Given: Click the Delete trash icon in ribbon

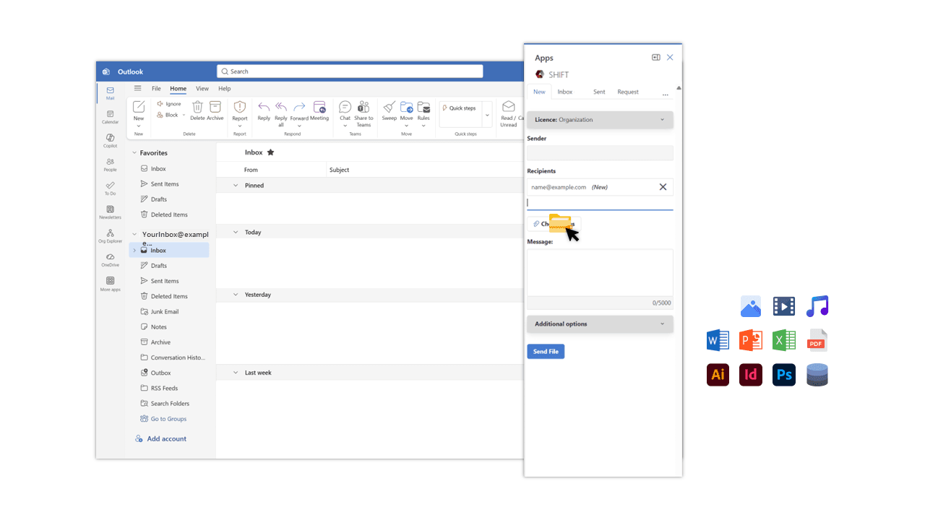Looking at the screenshot, I should tap(197, 106).
